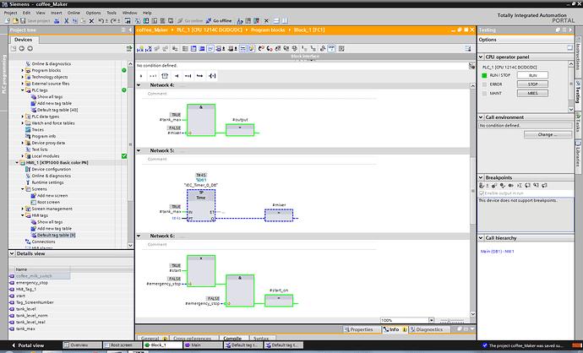Collapse PLC tags tree node
Image resolution: width=583 pixels, height=353 pixels.
(x=22, y=90)
